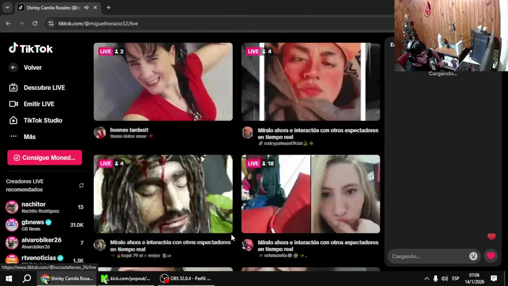Click the 'loqui 79' streamer avatar
The width and height of the screenshot is (508, 286).
pos(100,245)
